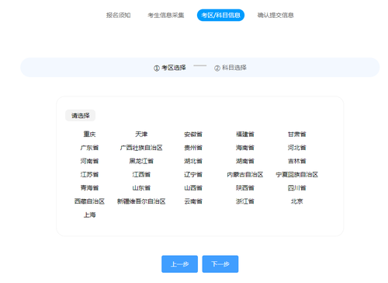This screenshot has height=283, width=388.
Task: Choose 重庆 exam region
Action: (89, 135)
